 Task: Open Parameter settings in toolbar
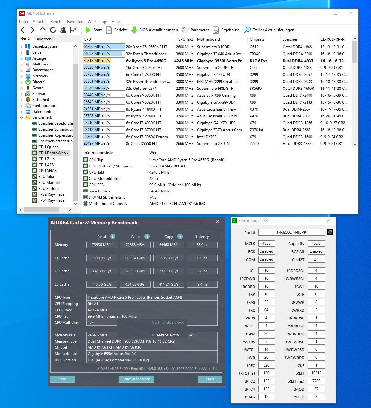point(195,30)
